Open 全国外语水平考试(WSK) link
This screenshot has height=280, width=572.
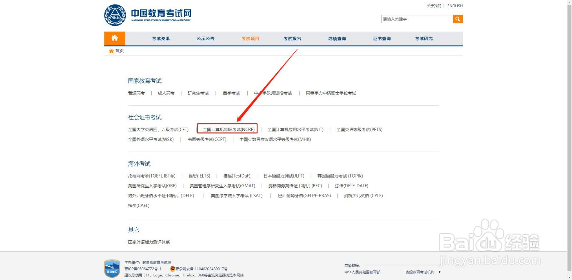point(151,139)
